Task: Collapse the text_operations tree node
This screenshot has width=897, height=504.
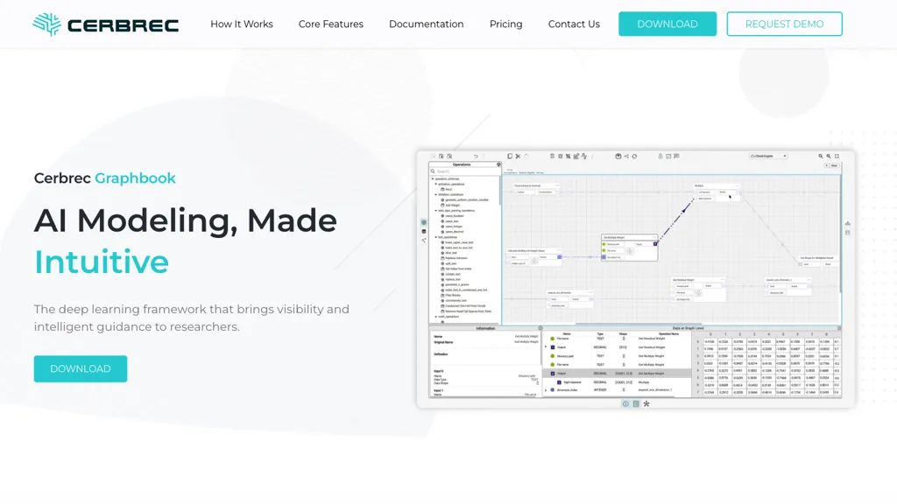Action: (435, 237)
